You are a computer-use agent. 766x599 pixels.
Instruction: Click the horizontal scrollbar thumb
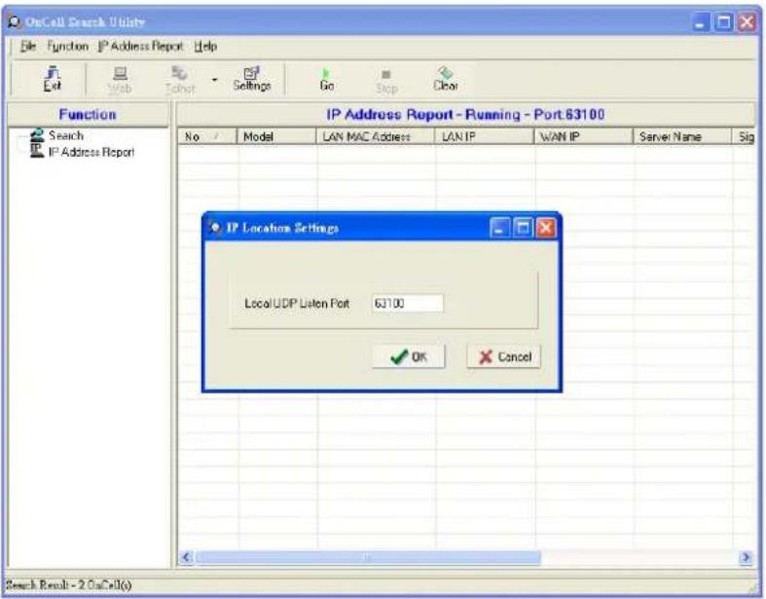click(368, 557)
